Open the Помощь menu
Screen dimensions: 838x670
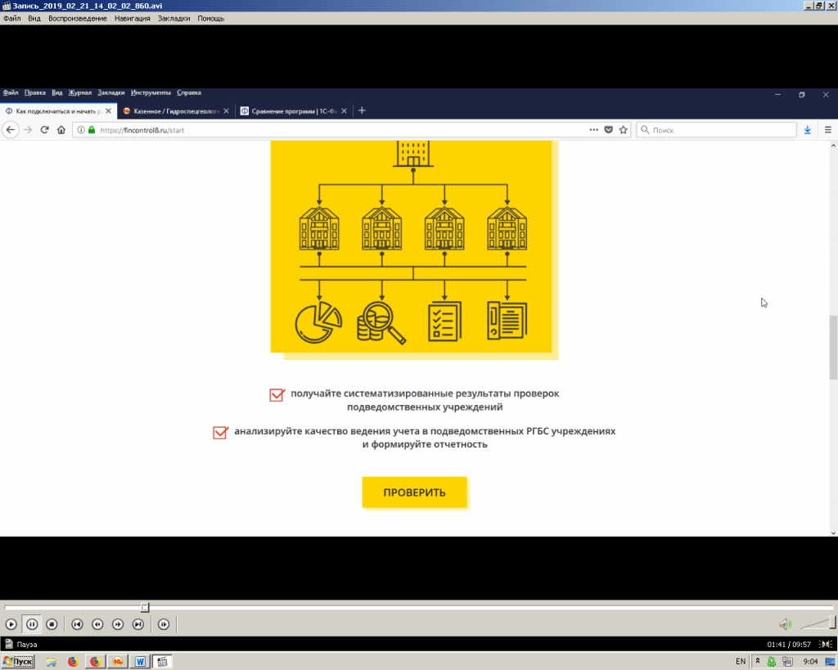210,18
